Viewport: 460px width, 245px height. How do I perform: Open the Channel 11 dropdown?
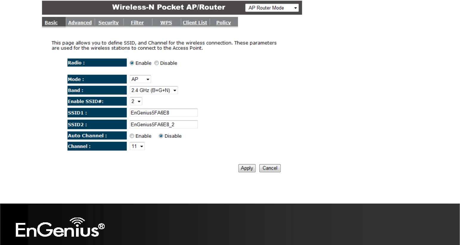tap(137, 146)
